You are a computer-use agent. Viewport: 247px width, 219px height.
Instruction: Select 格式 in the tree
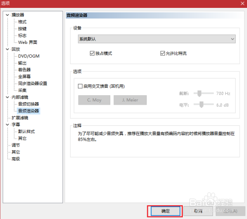coord(22,22)
